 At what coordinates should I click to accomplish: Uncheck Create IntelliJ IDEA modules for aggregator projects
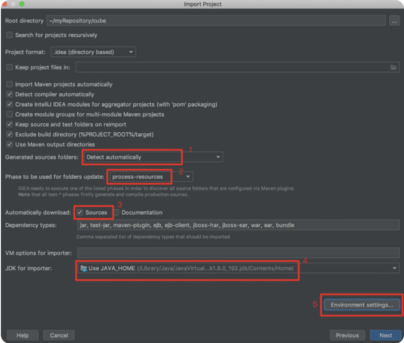(9, 104)
